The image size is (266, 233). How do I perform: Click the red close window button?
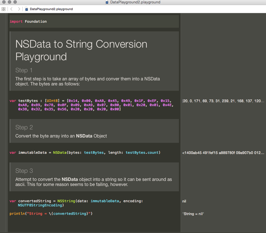(x=4, y=2)
